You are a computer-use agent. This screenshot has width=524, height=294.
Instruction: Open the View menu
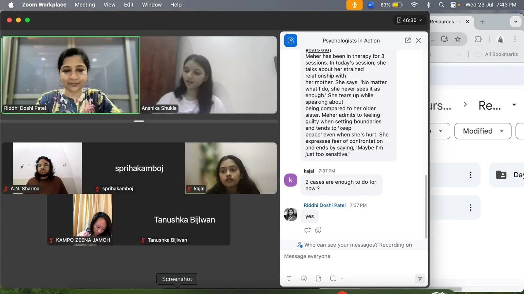coord(109,5)
